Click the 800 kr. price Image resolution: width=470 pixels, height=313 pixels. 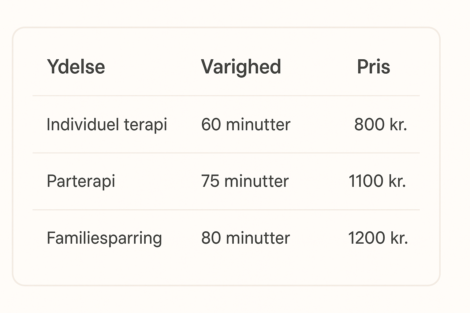click(381, 124)
